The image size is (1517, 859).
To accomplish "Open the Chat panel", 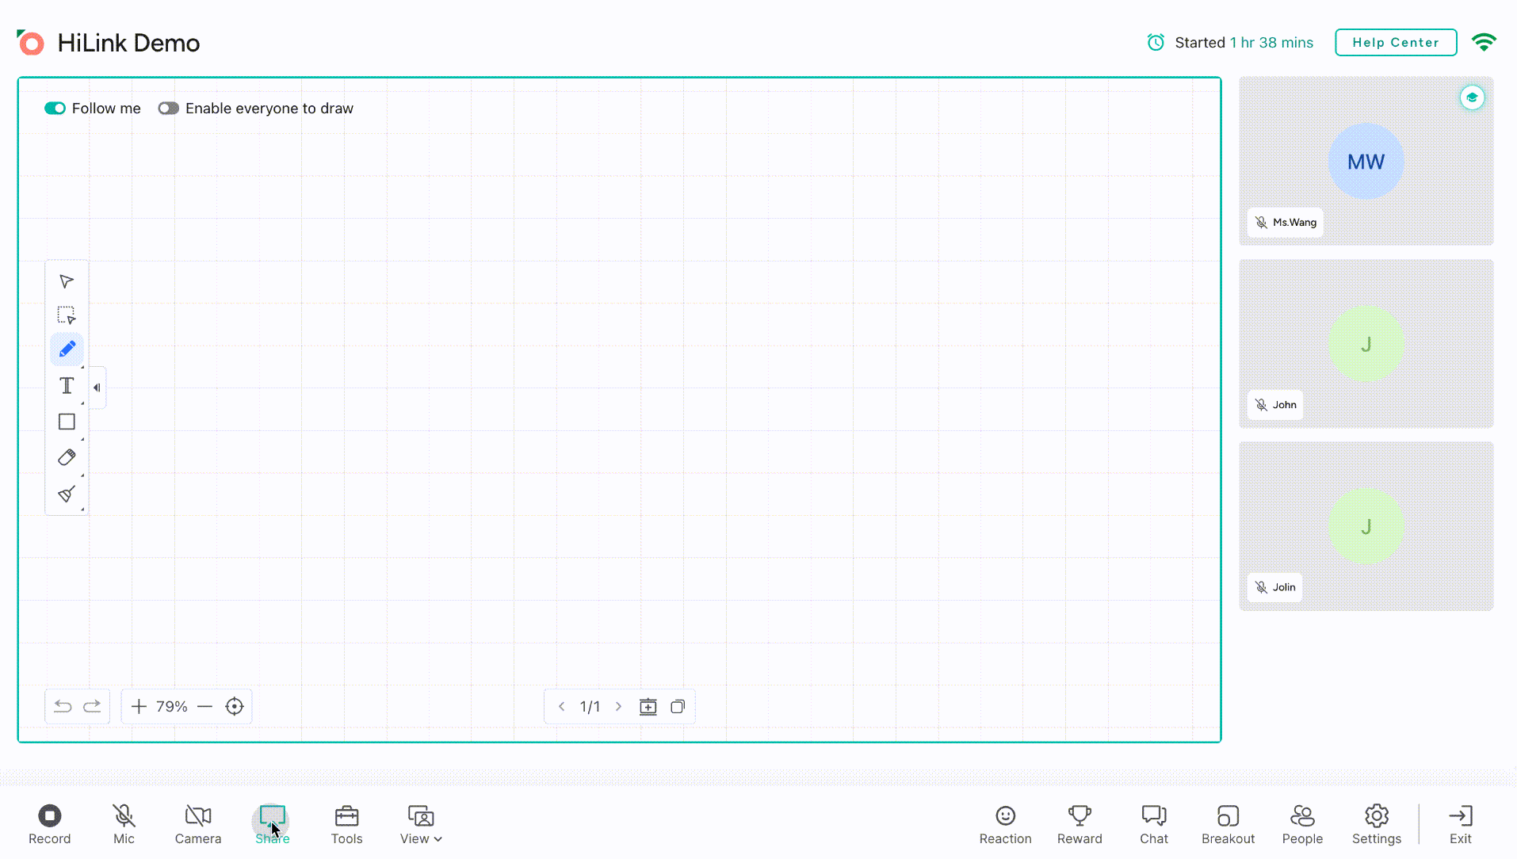I will tap(1153, 824).
